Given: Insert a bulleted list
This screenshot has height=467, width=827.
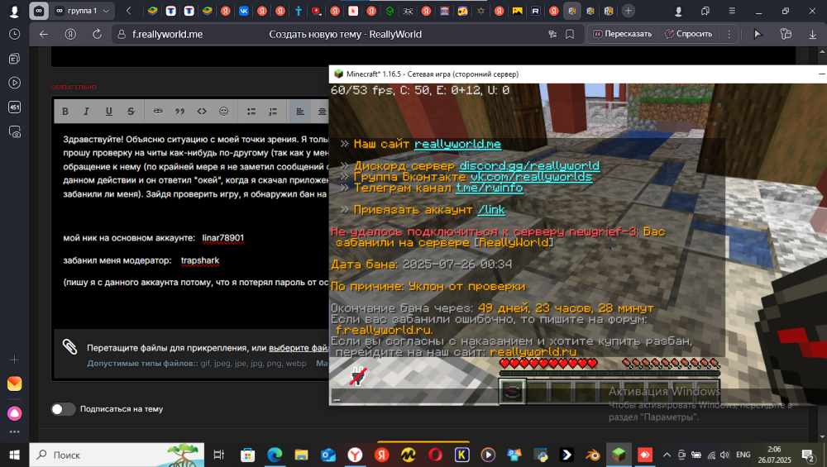Looking at the screenshot, I should 251,112.
